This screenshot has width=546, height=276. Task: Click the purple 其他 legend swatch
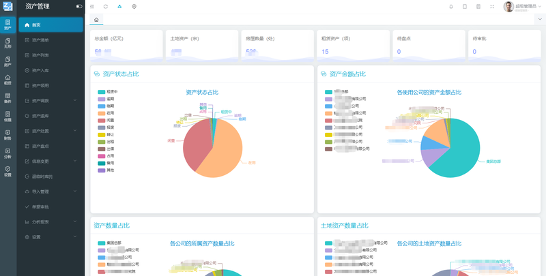tap(101, 170)
